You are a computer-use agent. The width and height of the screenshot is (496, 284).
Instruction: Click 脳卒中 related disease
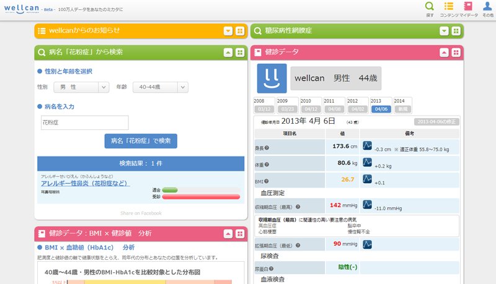tap(354, 226)
